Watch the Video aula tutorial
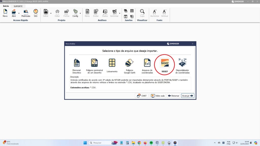 [157, 96]
